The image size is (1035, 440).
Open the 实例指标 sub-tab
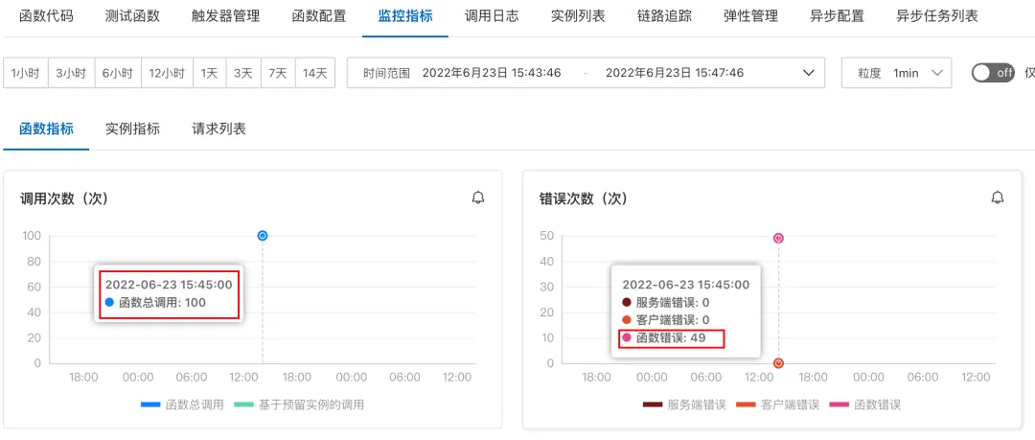pos(132,128)
